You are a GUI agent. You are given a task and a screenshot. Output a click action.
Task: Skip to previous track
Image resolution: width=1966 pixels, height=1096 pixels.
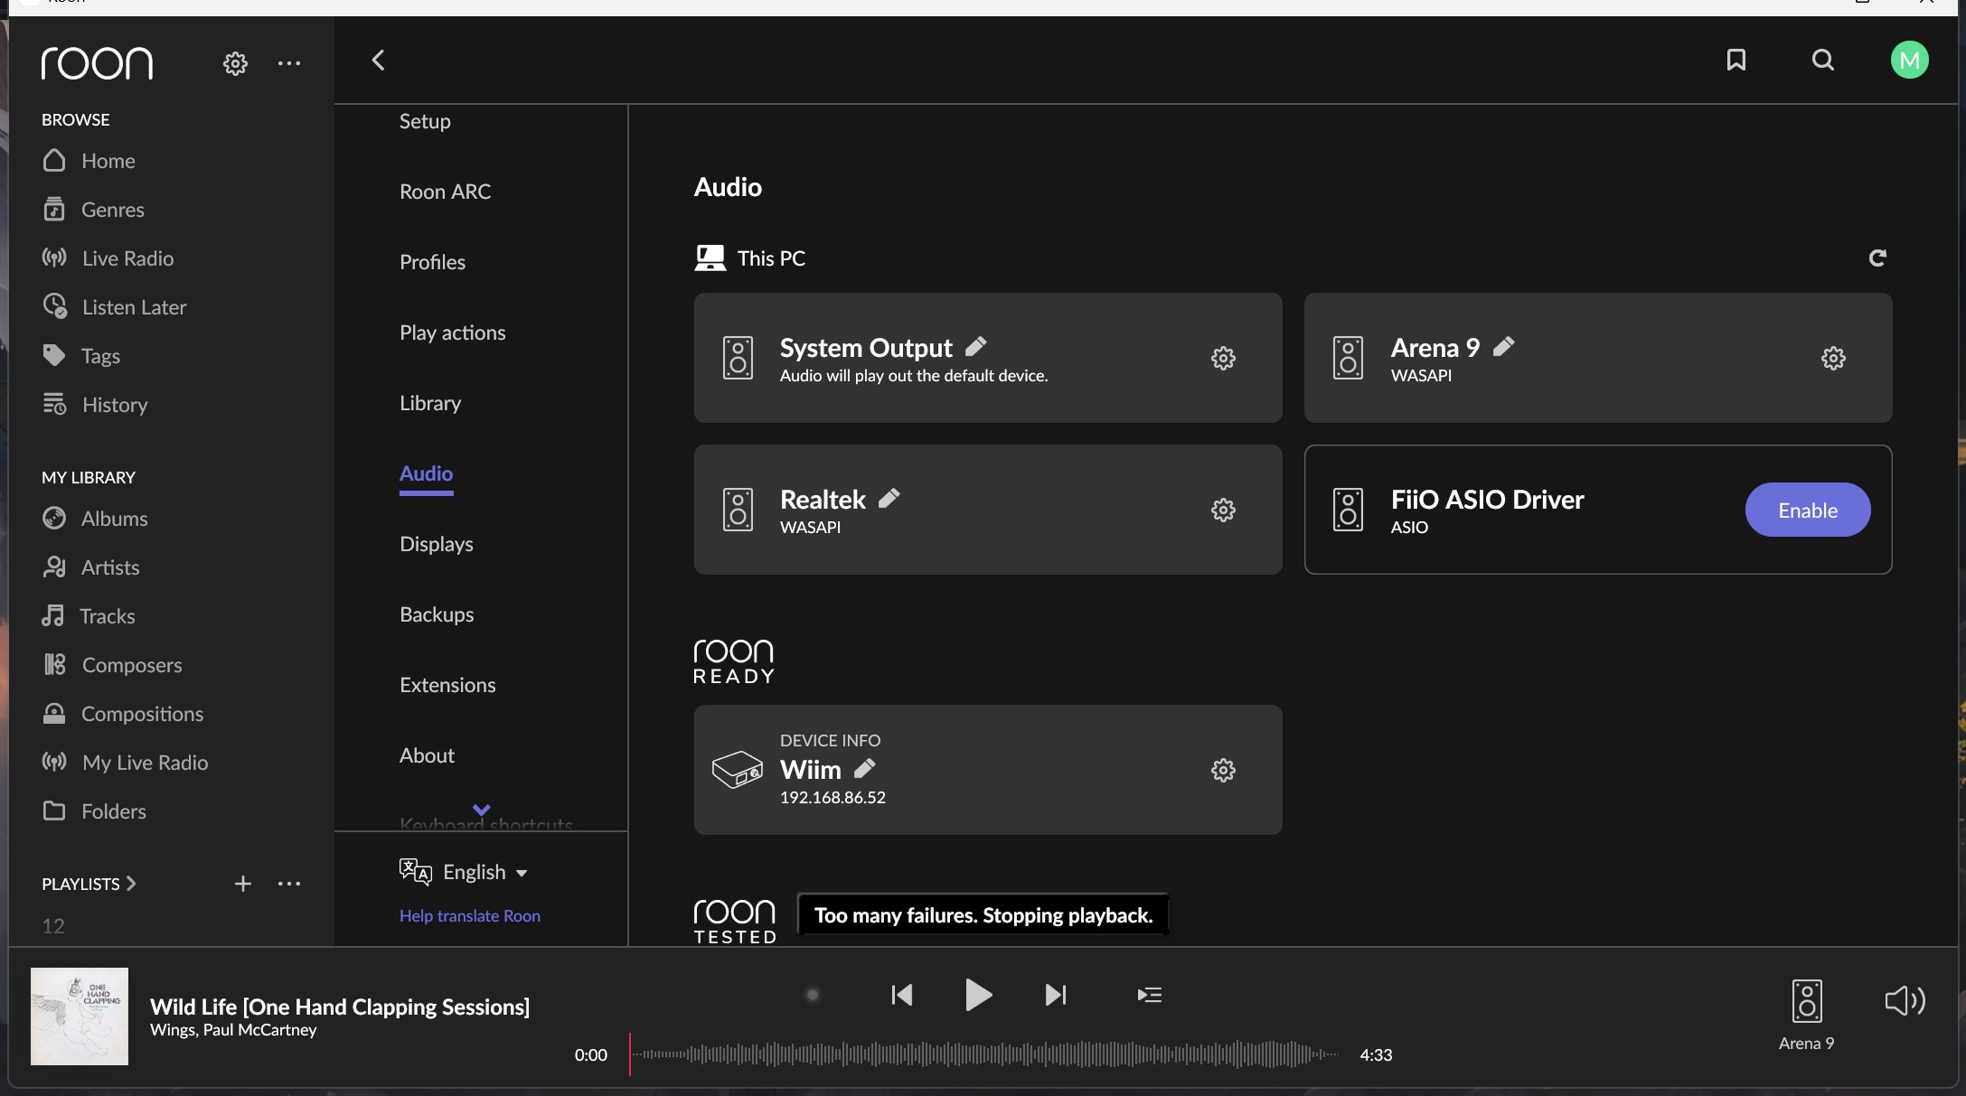[902, 995]
